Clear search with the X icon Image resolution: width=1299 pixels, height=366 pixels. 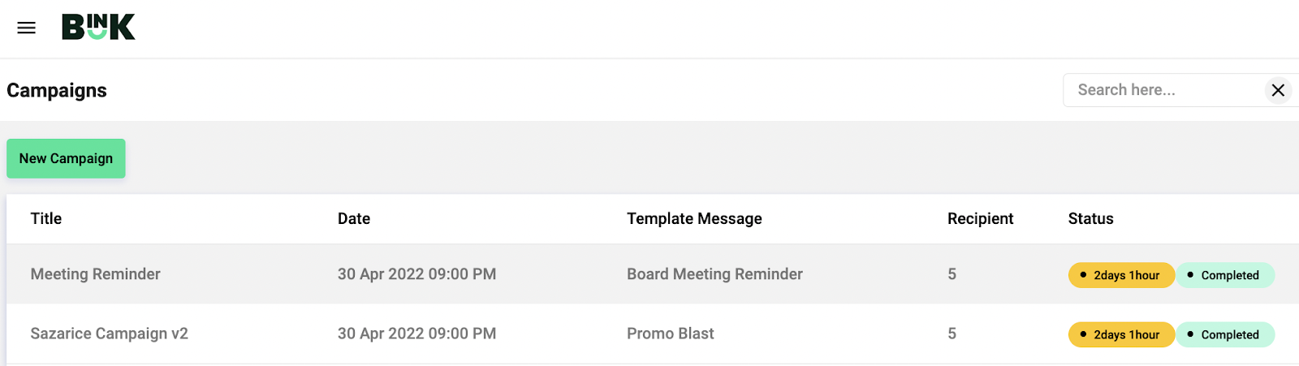point(1277,90)
